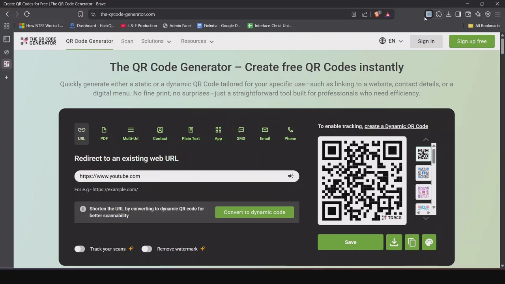Choose the Plain Text QR type

(x=191, y=134)
